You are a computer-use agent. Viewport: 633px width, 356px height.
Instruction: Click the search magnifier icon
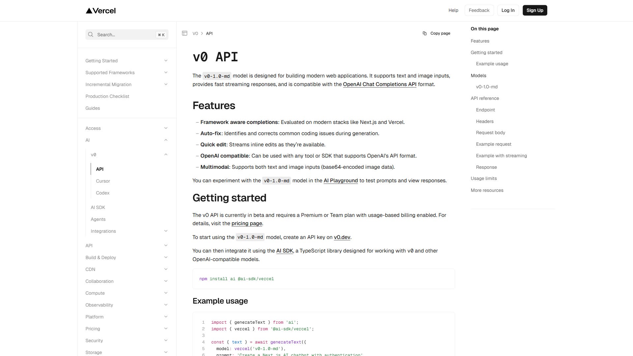tap(91, 35)
